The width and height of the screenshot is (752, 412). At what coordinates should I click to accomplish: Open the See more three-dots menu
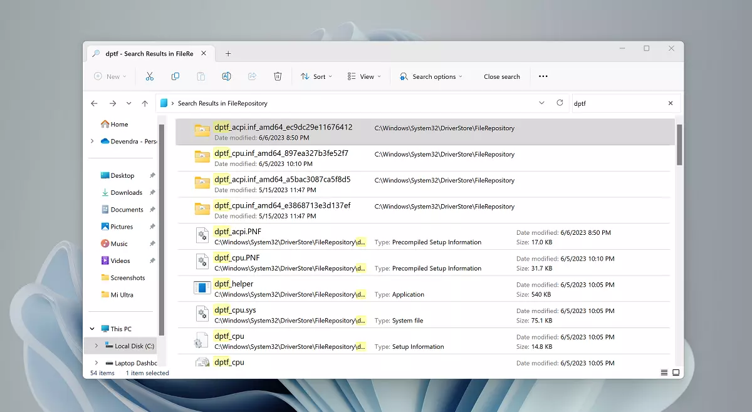click(x=543, y=76)
